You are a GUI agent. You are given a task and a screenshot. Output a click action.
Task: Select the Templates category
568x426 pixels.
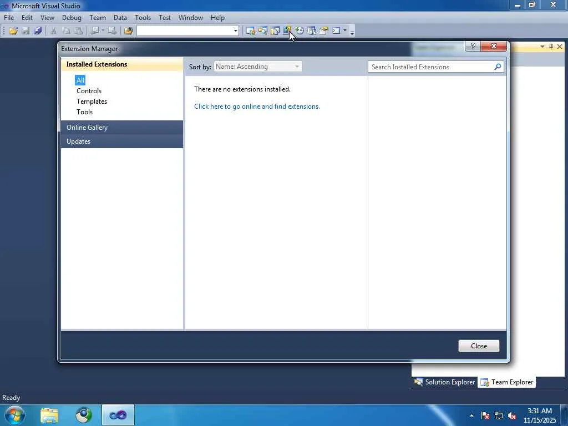[x=92, y=102]
